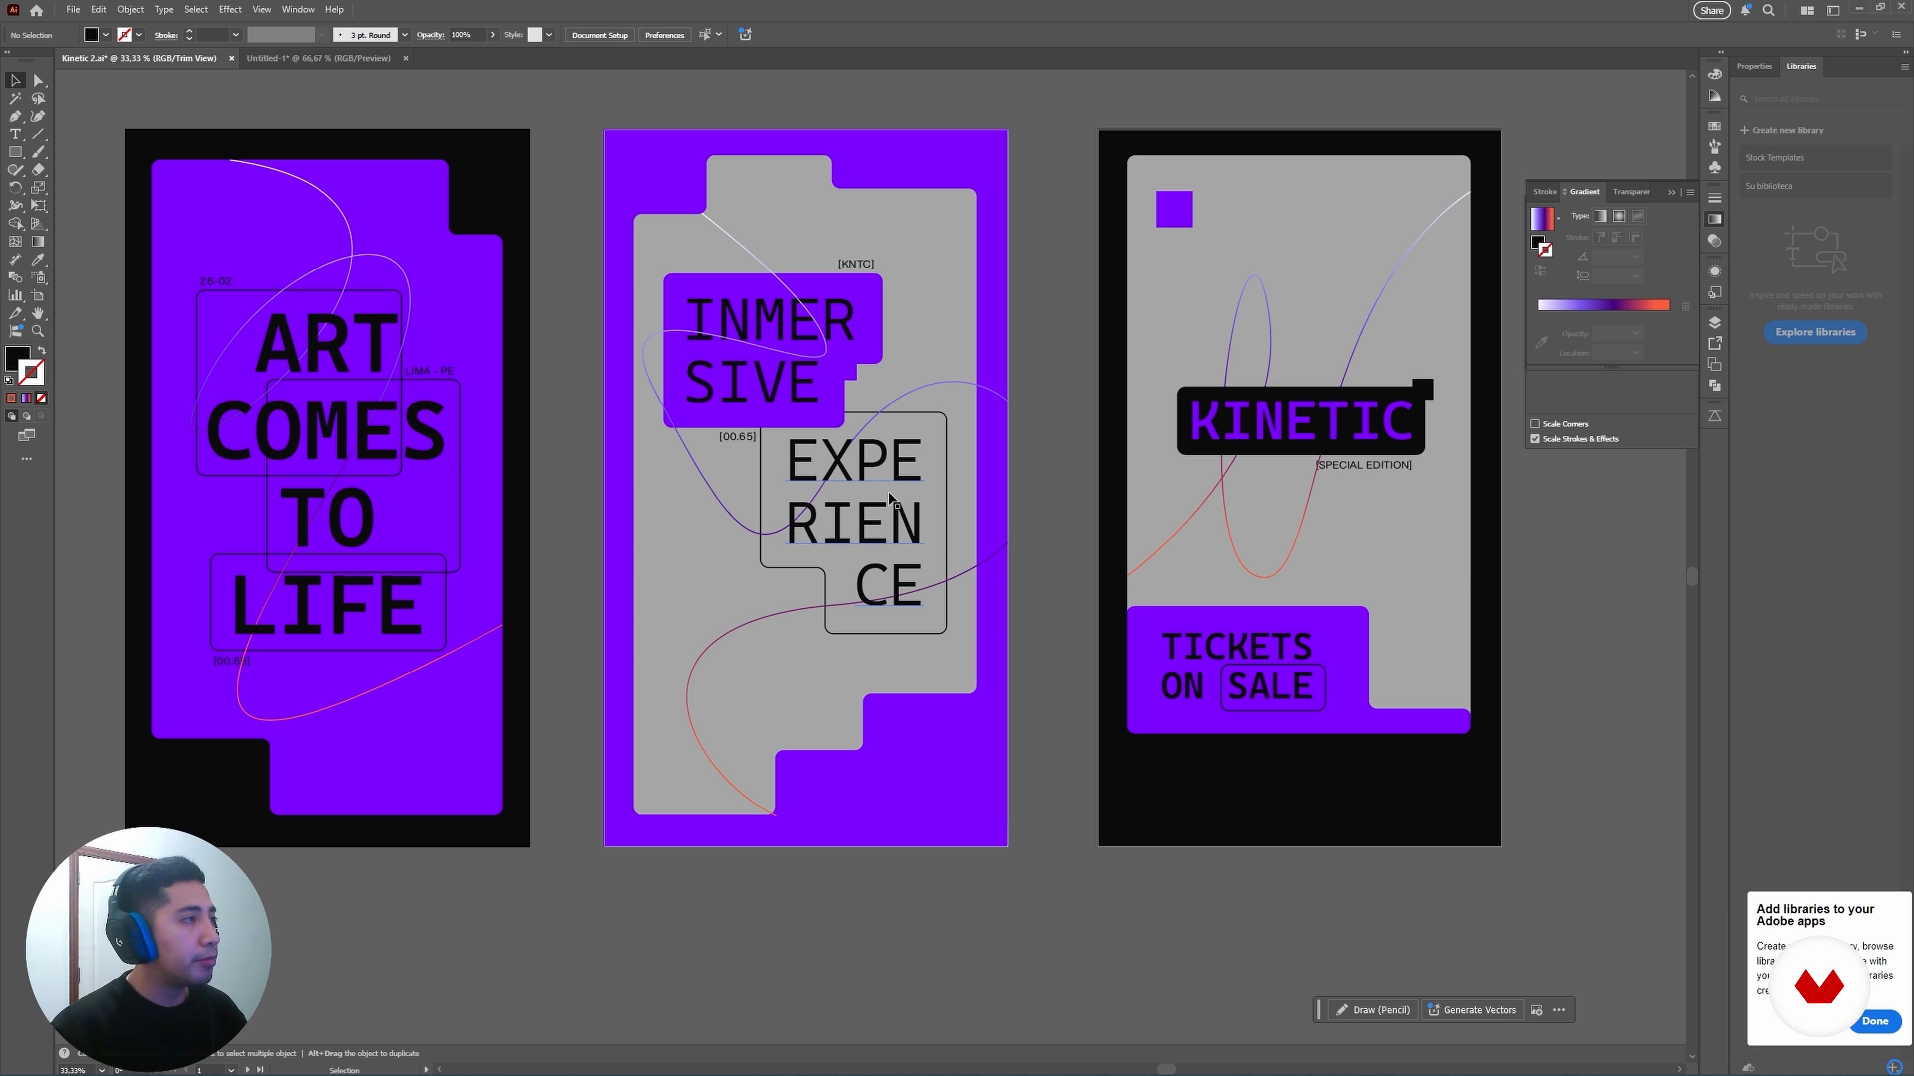Open the Effect menu
The image size is (1914, 1076).
[x=230, y=9]
